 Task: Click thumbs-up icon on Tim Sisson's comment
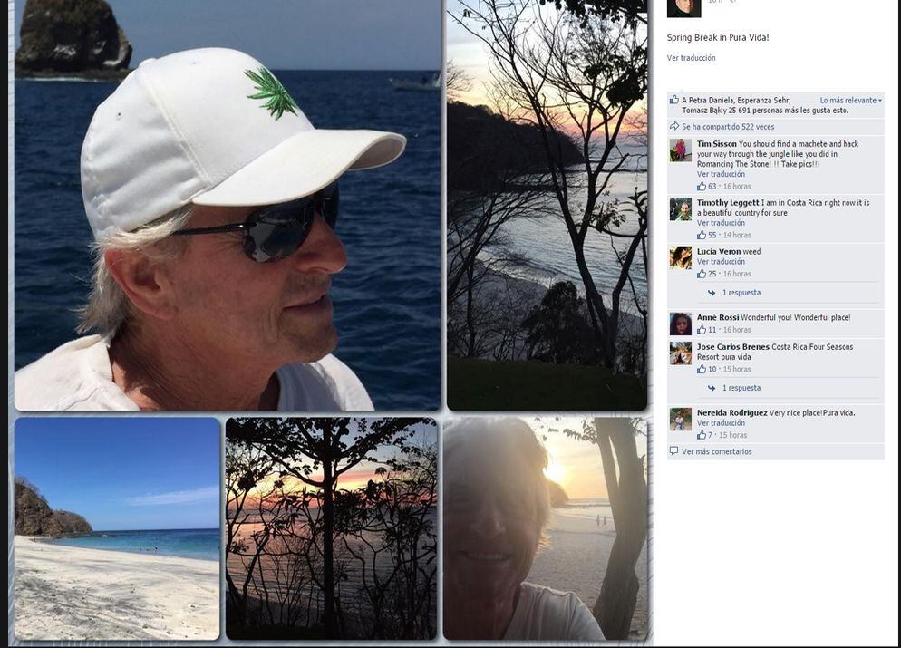[x=702, y=186]
